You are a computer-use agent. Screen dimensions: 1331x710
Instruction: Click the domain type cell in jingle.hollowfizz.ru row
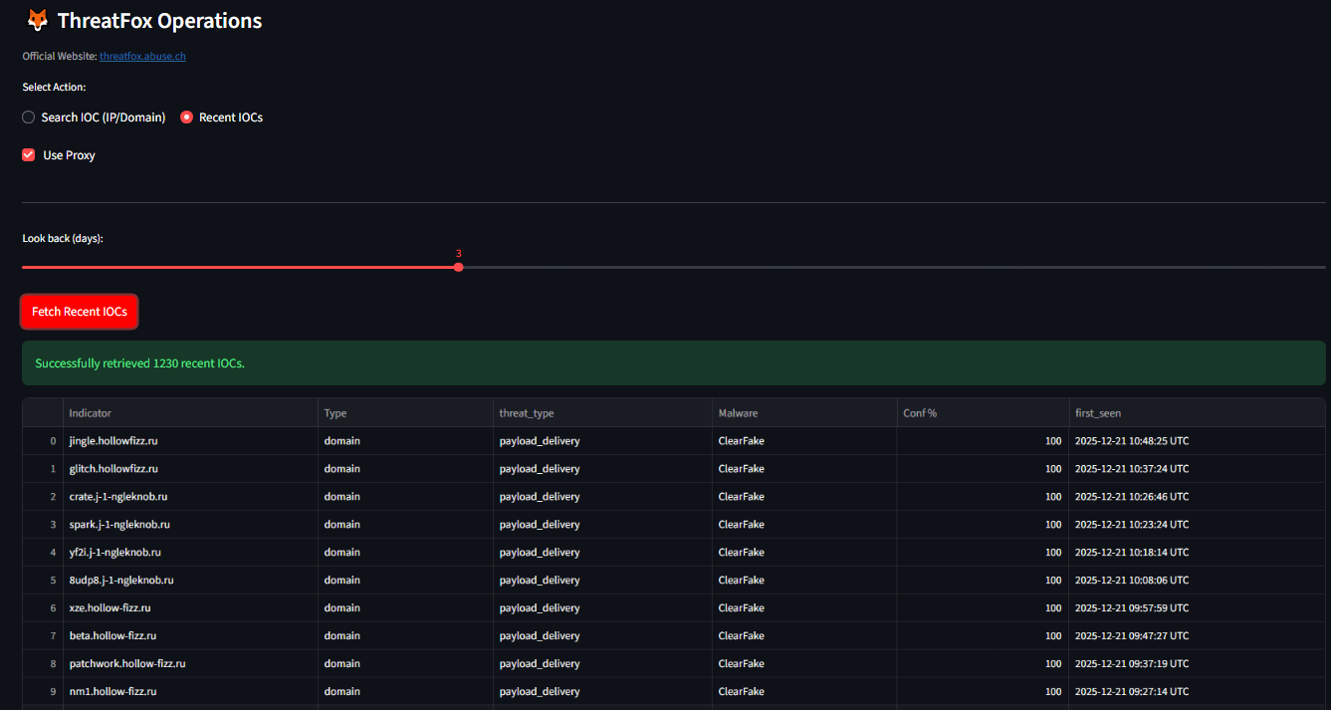coord(406,441)
